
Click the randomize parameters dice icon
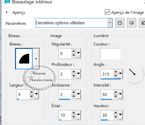tap(132, 23)
